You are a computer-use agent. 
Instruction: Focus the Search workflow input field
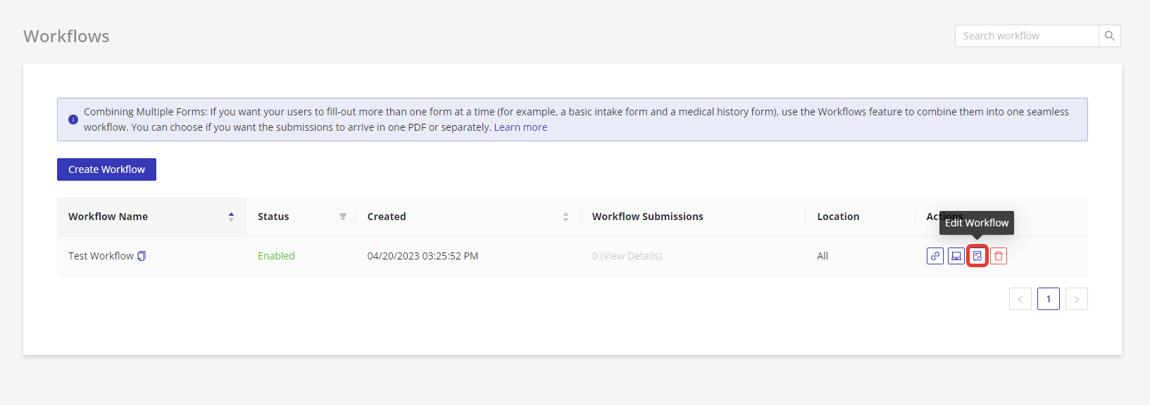pyautogui.click(x=1027, y=36)
